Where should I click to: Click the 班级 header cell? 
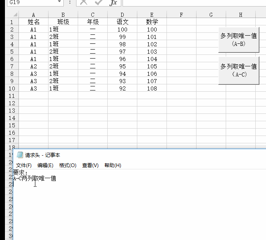pyautogui.click(x=63, y=22)
